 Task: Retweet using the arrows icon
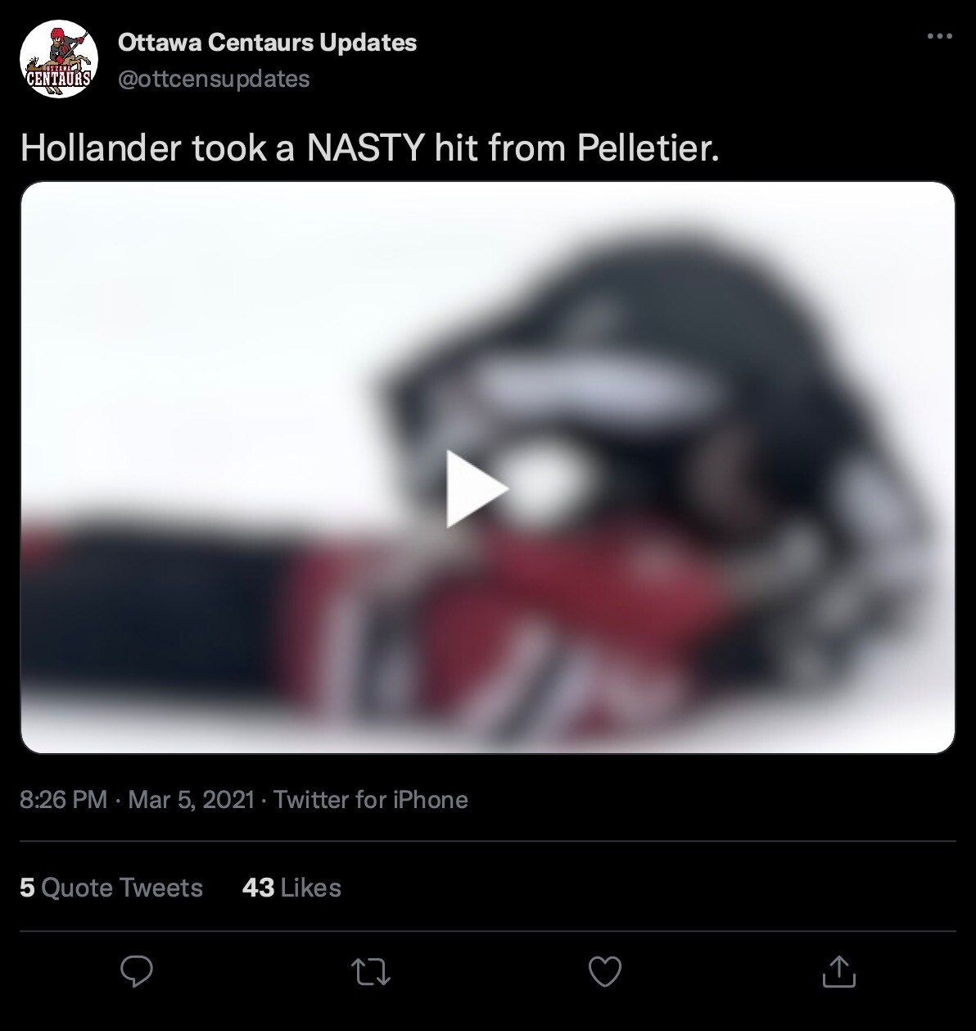(371, 972)
